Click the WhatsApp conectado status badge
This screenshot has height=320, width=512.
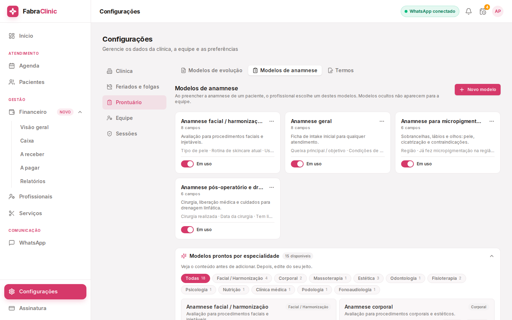tap(430, 11)
